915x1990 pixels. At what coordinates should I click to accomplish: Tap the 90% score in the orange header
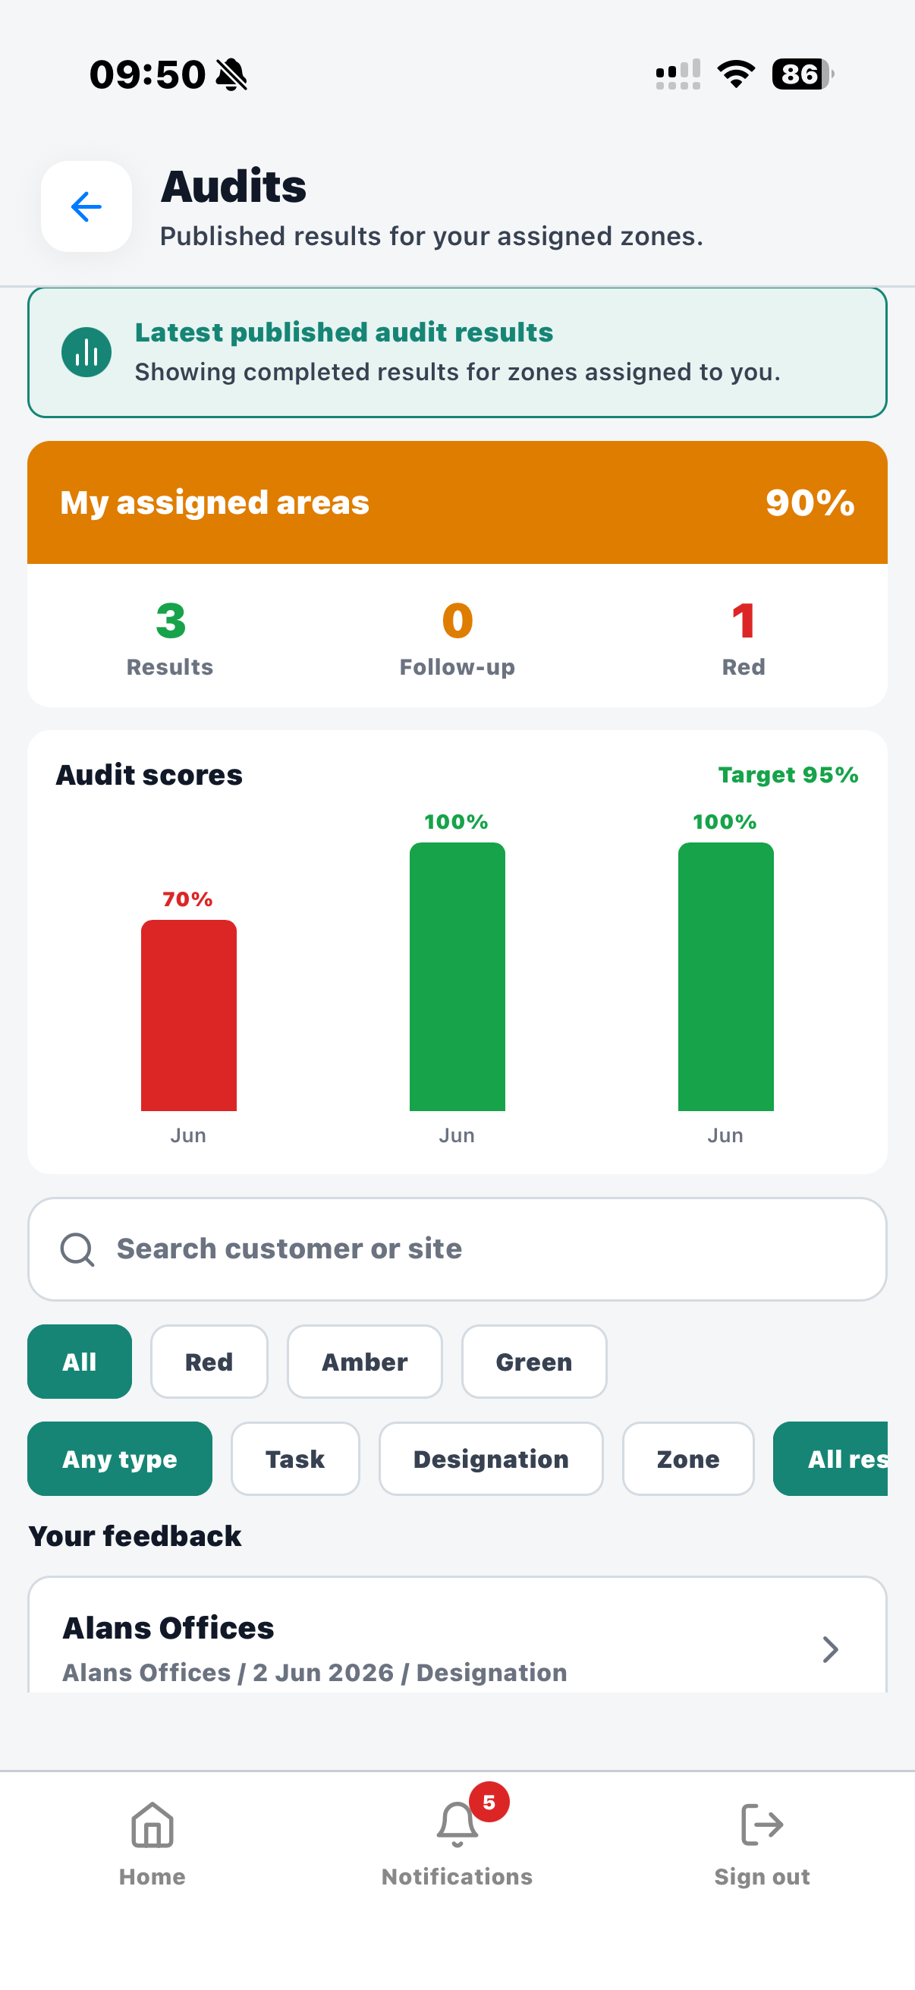pos(810,502)
